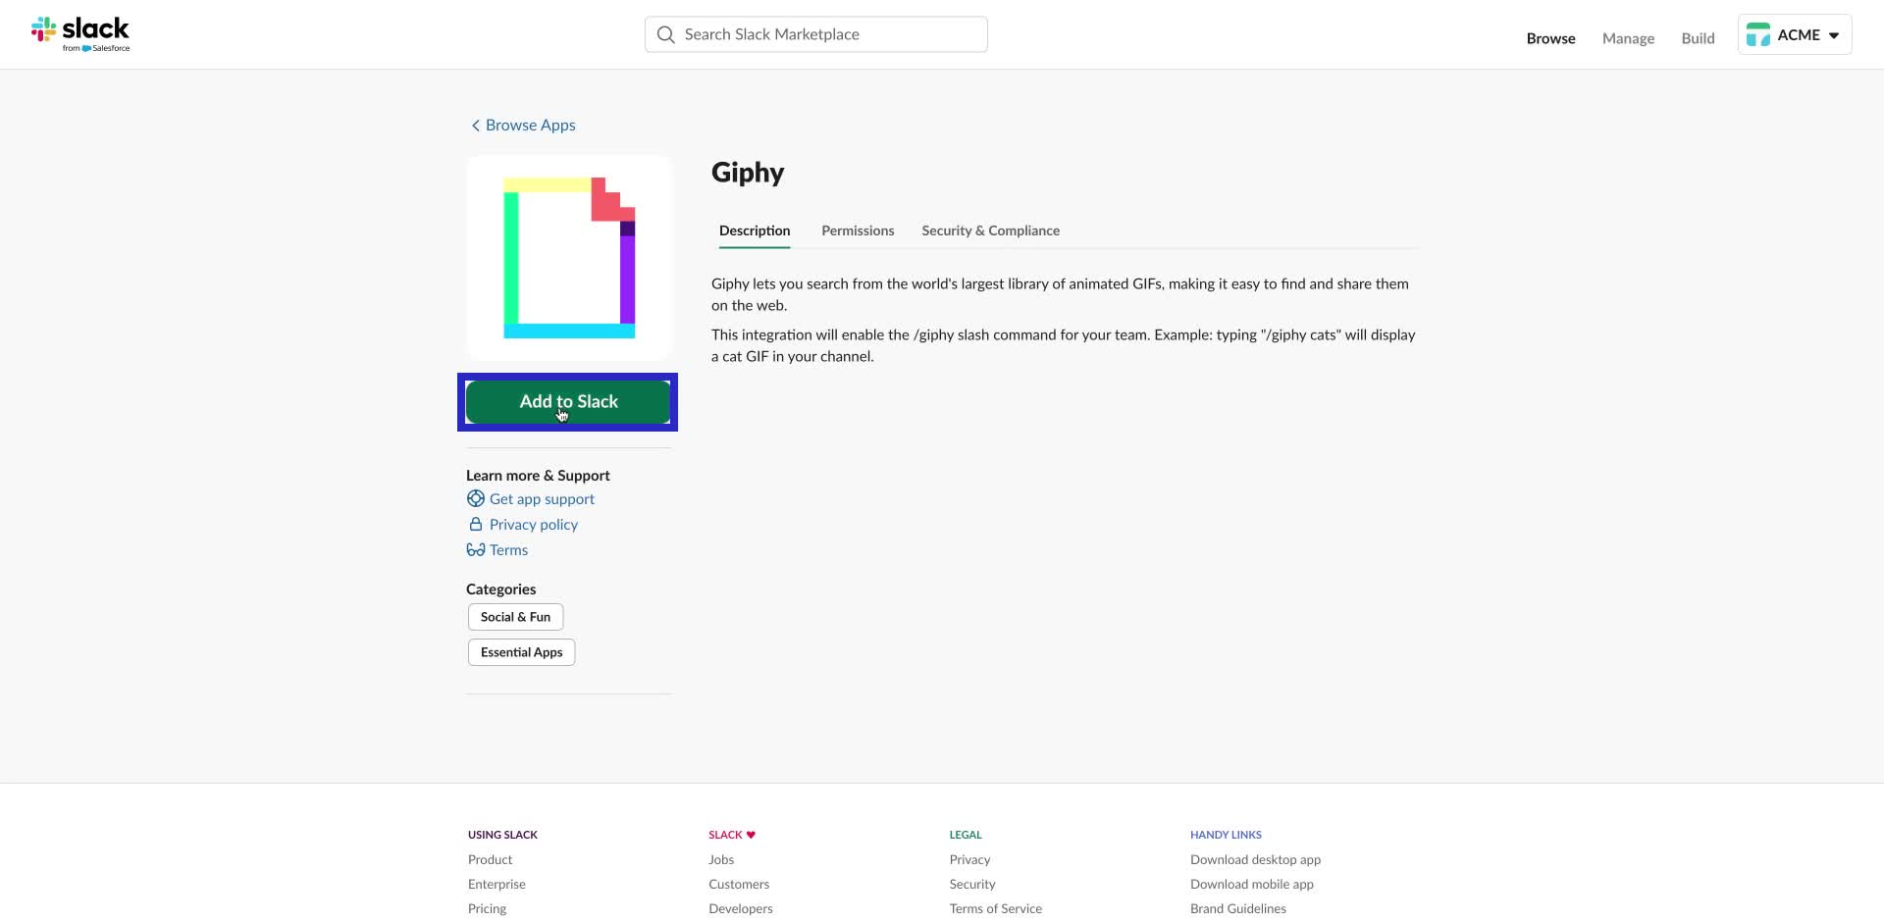Viewport: 1884px width, 922px height.
Task: Click the back chevron beside Browse Apps
Action: point(476,126)
